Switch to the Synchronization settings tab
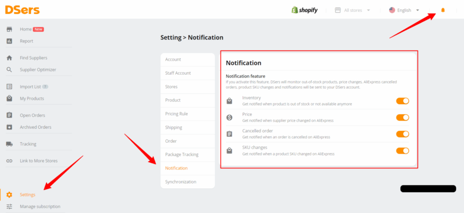 (188, 182)
